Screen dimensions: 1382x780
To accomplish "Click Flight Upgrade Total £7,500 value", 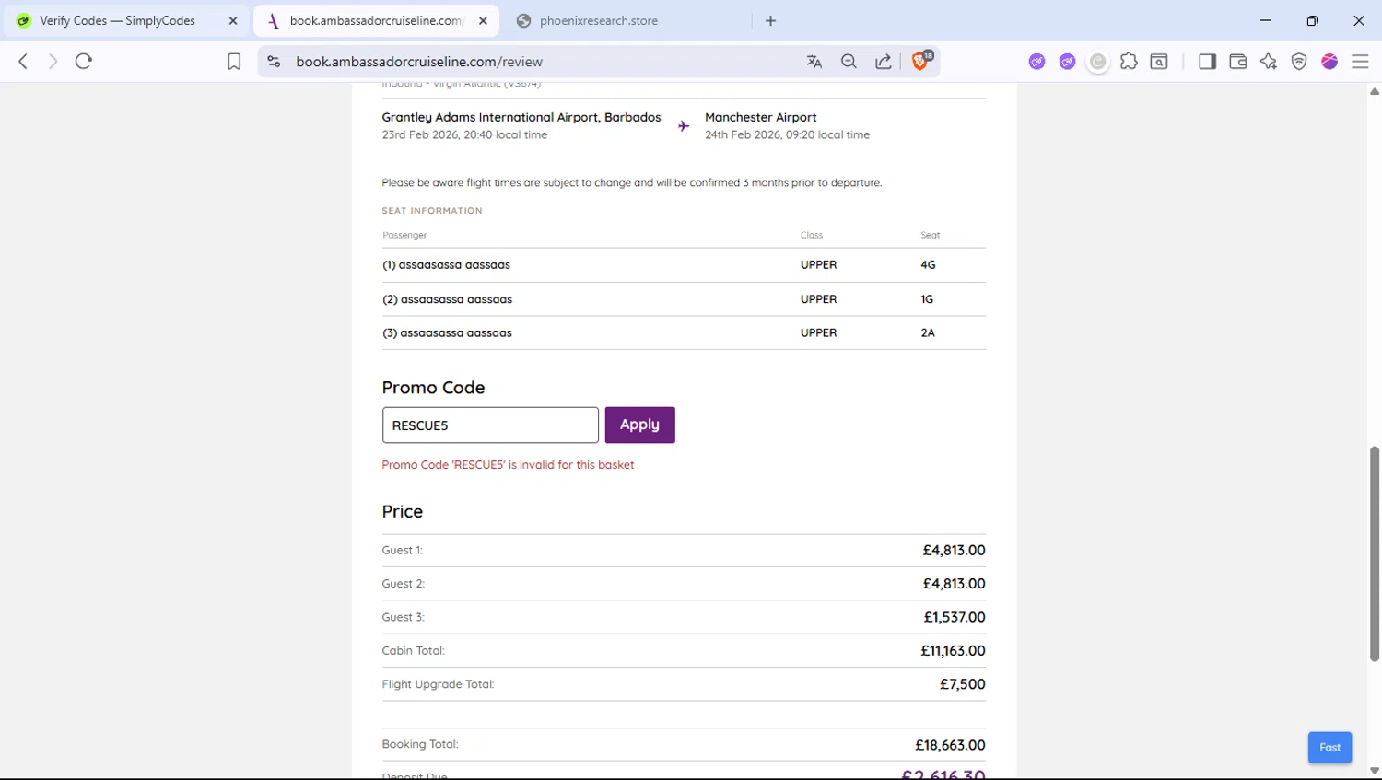I will (x=962, y=684).
